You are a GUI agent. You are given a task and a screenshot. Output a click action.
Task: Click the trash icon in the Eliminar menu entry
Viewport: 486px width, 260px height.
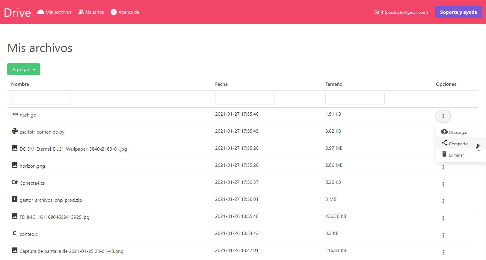click(x=444, y=154)
